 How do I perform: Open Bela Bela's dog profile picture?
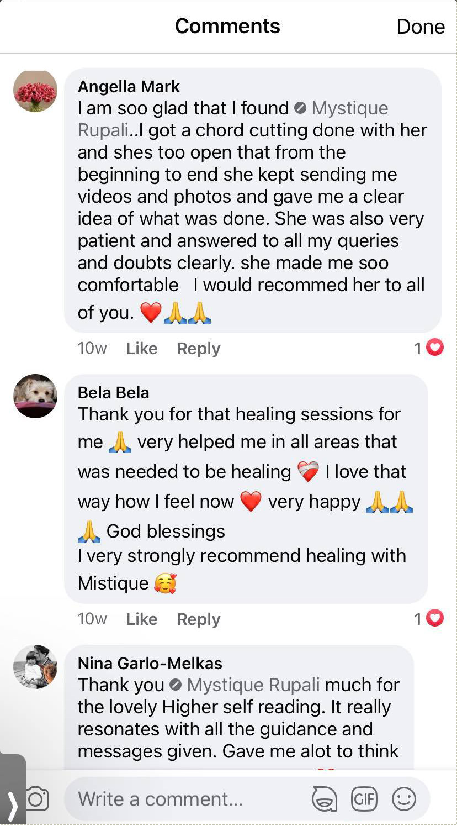tap(35, 396)
